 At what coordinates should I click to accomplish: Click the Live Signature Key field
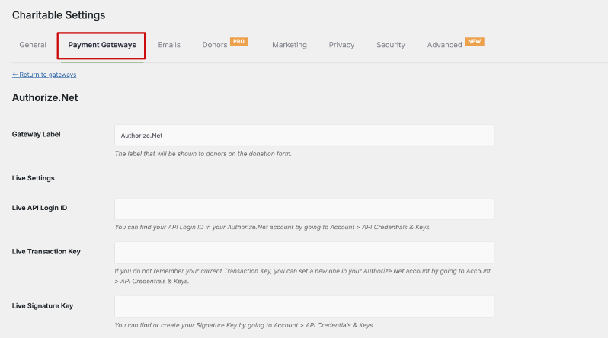(x=305, y=307)
